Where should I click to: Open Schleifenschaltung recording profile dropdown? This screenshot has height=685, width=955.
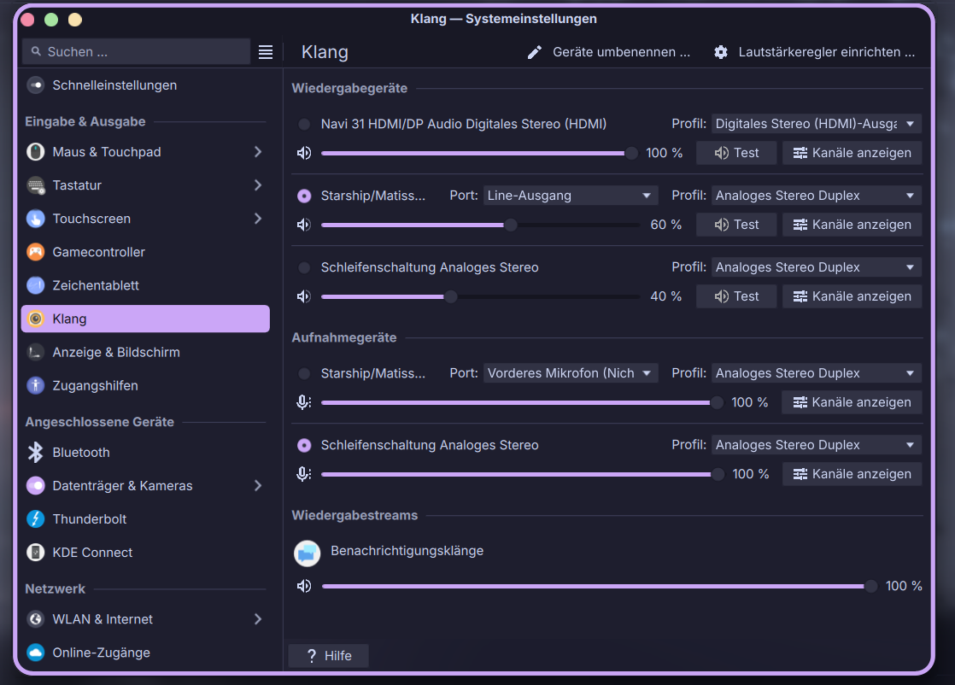[x=816, y=445]
